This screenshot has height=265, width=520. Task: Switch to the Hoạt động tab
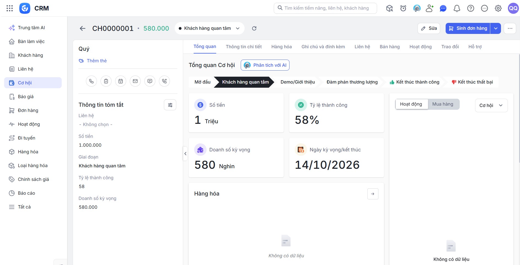click(x=421, y=47)
